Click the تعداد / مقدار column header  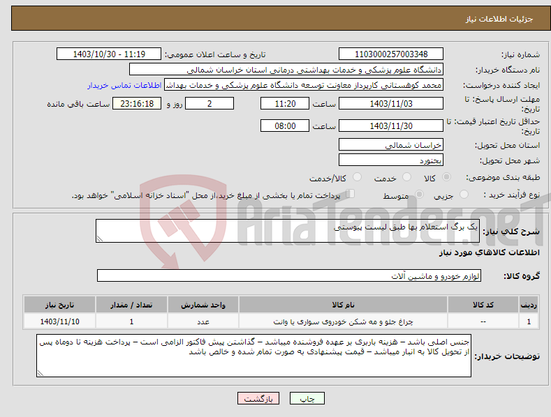pyautogui.click(x=131, y=305)
